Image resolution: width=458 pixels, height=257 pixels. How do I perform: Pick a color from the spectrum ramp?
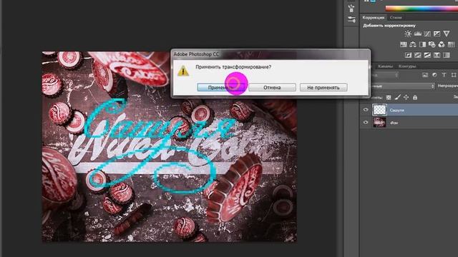(422, 9)
